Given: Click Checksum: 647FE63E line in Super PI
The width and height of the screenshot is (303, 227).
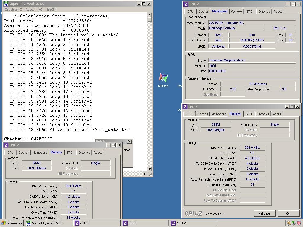Looking at the screenshot, I should coord(28,139).
